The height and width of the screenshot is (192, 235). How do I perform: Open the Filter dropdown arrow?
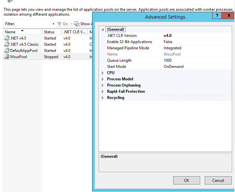tap(53, 24)
